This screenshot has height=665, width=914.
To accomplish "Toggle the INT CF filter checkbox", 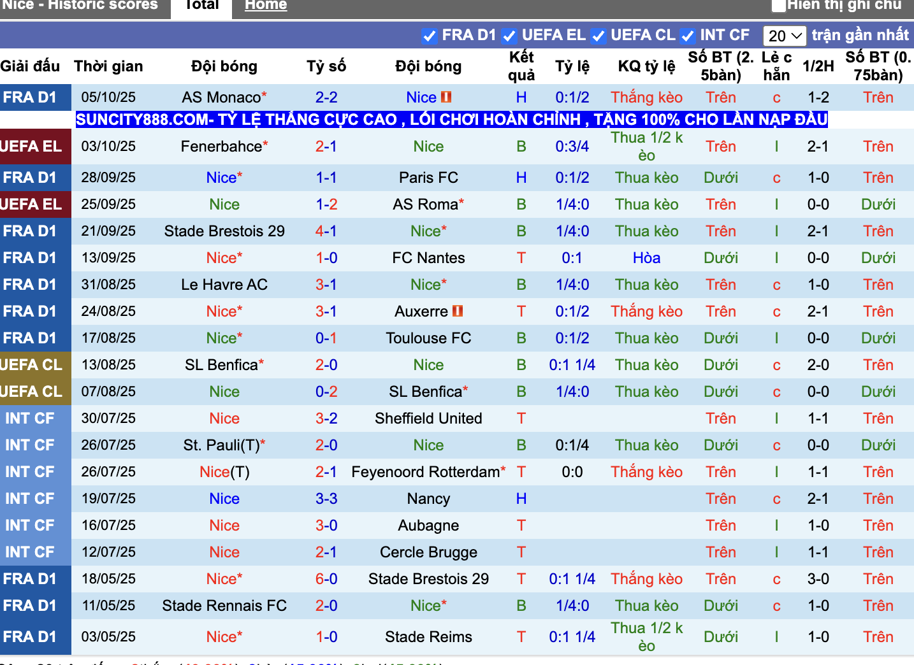I will (687, 36).
